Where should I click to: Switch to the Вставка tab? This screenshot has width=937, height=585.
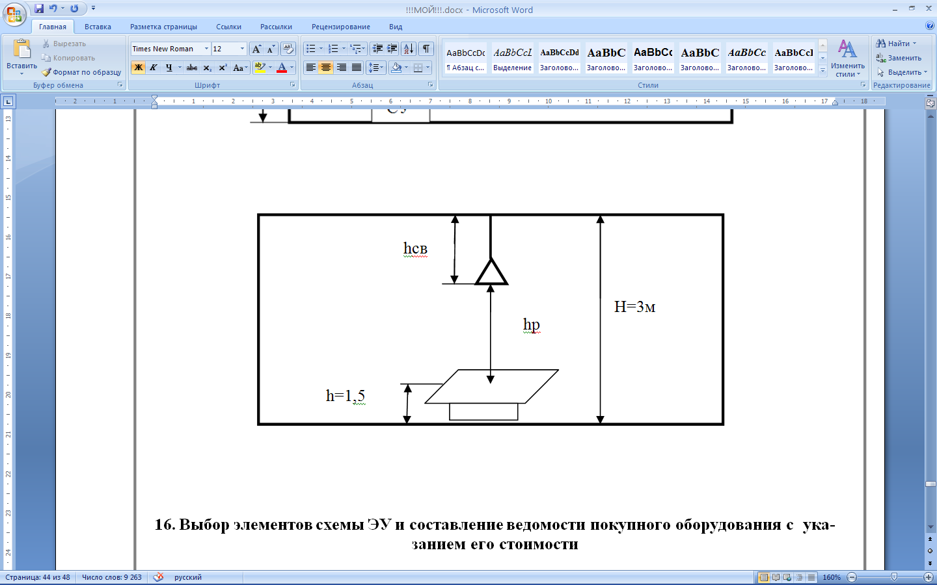(98, 27)
